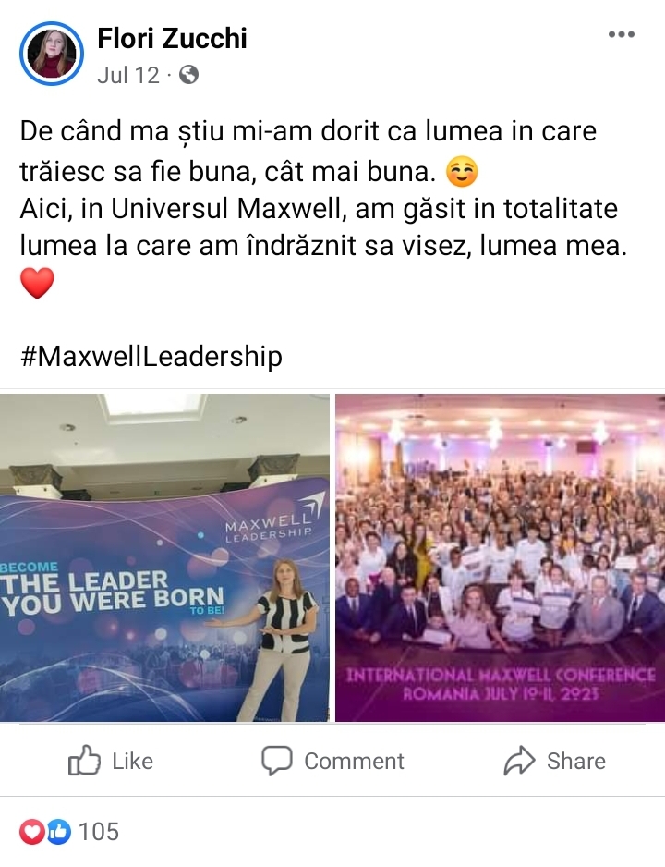665x867 pixels.
Task: Click the smiling face emoji in text
Action: [461, 172]
